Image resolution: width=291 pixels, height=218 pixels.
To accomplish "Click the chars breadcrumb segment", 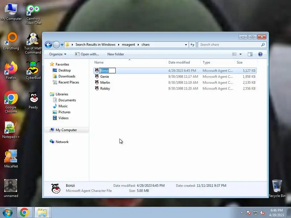I will (145, 45).
